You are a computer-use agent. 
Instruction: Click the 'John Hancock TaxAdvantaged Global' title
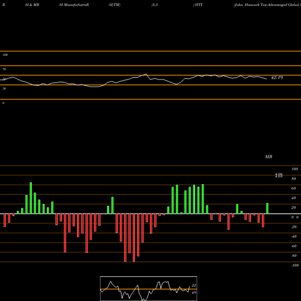(267, 5)
